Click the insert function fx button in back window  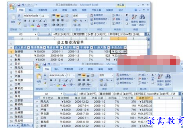tap(50, 34)
